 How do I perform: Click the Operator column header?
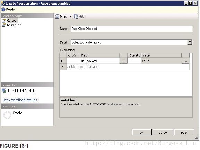point(134,55)
